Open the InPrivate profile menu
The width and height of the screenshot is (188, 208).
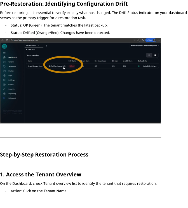151,40
